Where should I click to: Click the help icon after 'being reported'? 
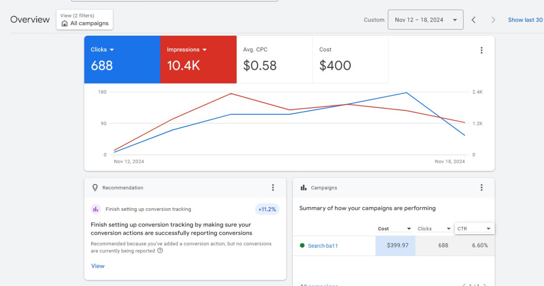pyautogui.click(x=160, y=251)
